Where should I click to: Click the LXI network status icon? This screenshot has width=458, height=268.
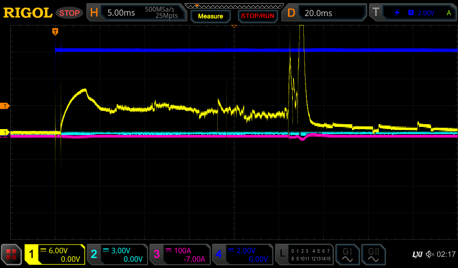(417, 255)
